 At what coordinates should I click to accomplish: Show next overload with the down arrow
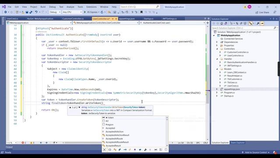pos(79,108)
